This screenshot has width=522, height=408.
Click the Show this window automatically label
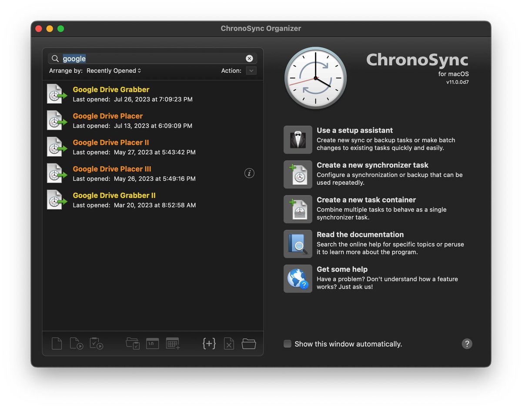[x=348, y=344]
